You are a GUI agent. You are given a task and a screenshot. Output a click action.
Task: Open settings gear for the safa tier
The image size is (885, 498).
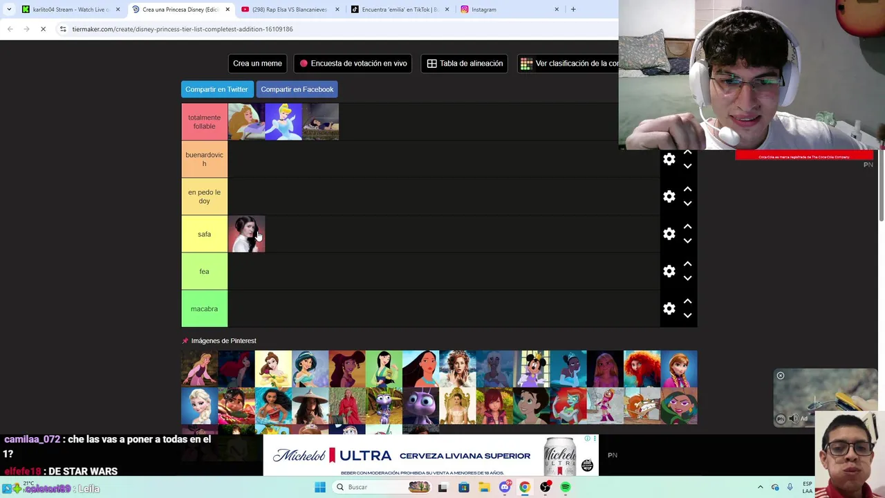669,234
